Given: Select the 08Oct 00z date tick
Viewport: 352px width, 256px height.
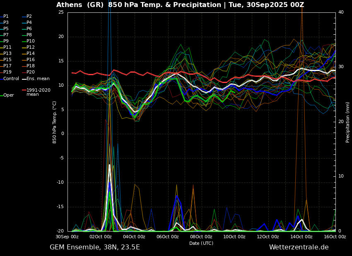Looking at the screenshot, I should [x=201, y=237].
